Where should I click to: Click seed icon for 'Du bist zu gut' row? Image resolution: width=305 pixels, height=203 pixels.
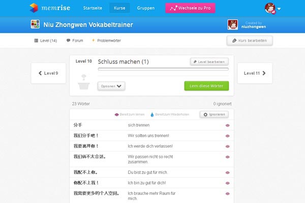tap(227, 173)
